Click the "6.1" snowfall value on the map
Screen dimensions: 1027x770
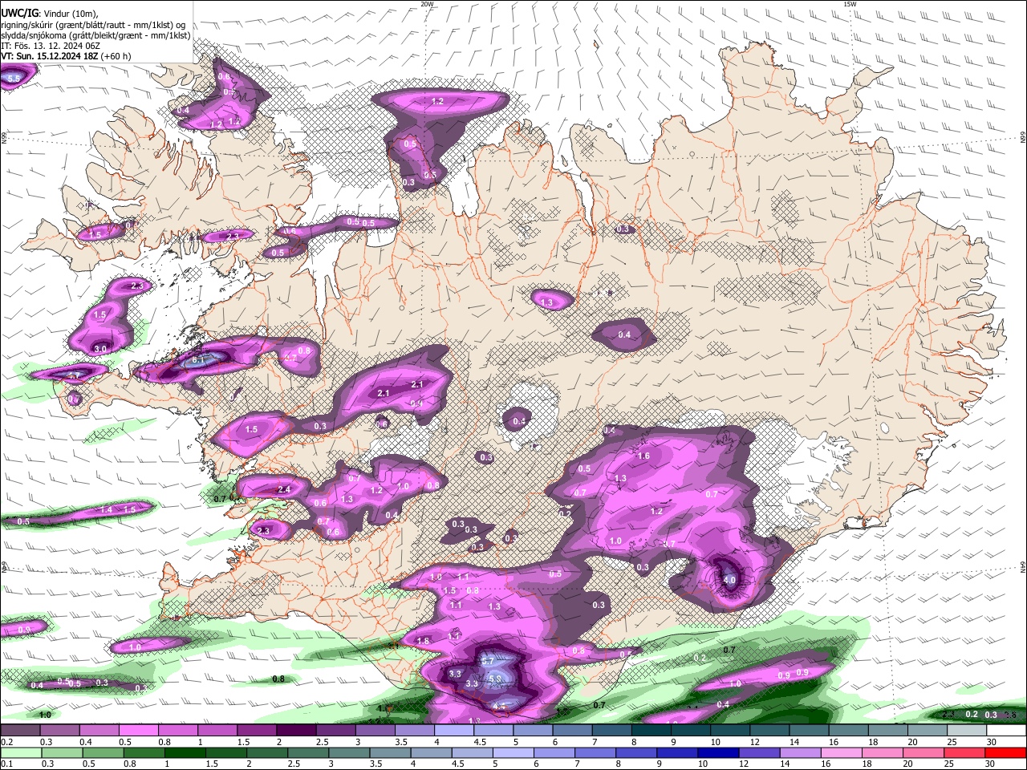[x=199, y=361]
